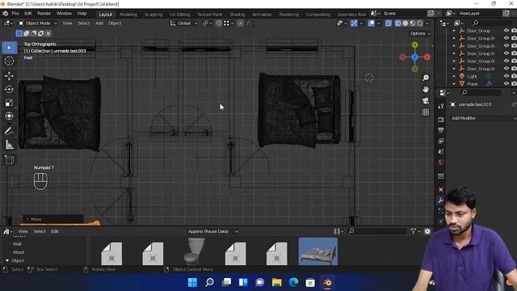
Task: Switch to wireframe viewport shading
Action: tap(398, 23)
